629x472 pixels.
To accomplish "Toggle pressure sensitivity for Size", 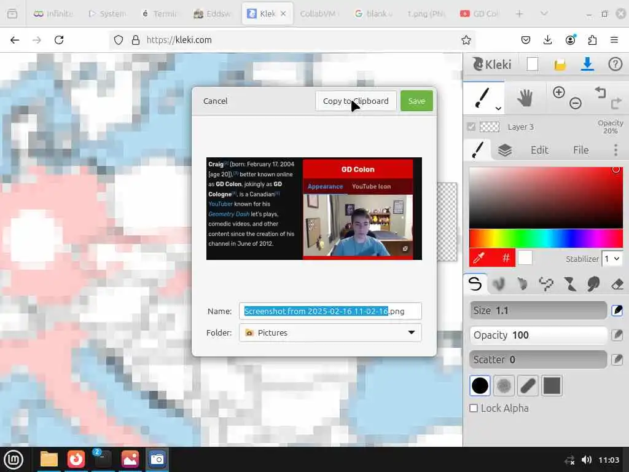I will 617,310.
